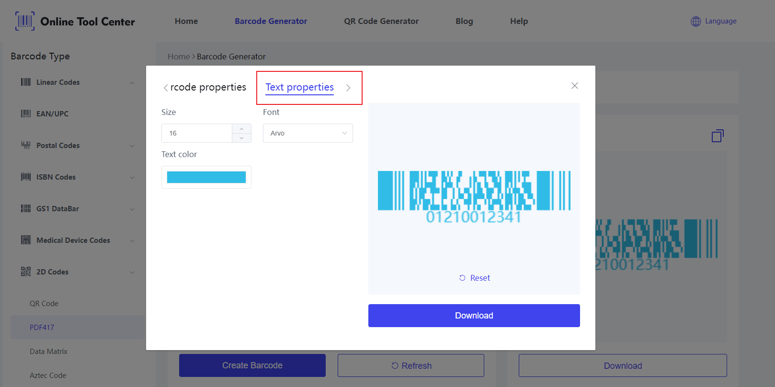Click the Reset link below barcode preview

(x=475, y=278)
